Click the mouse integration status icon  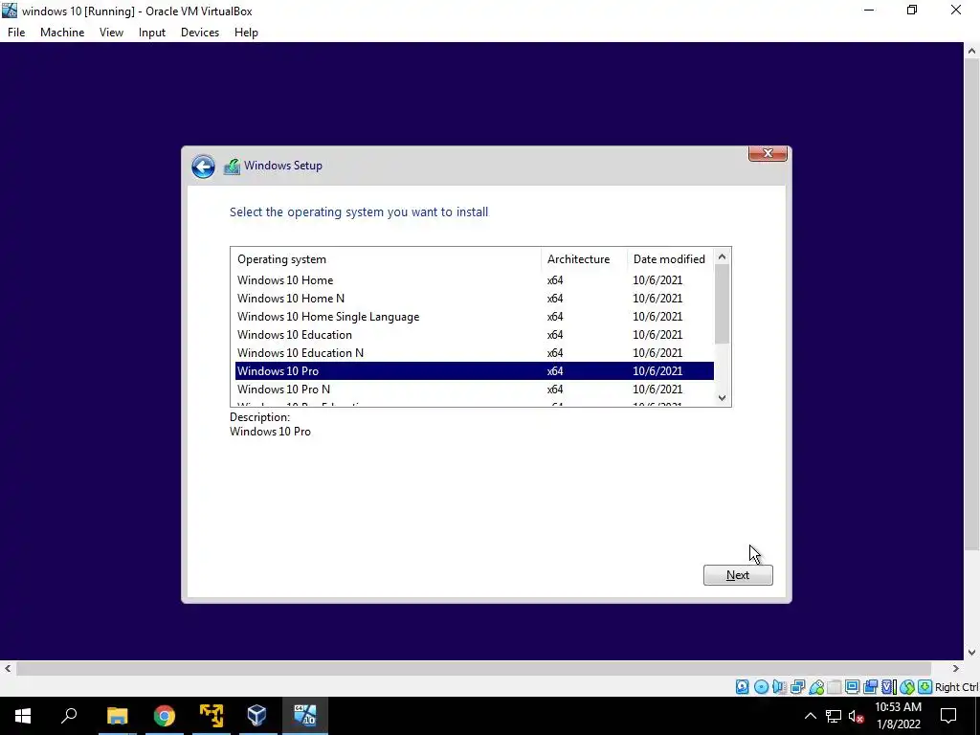pyautogui.click(x=907, y=687)
